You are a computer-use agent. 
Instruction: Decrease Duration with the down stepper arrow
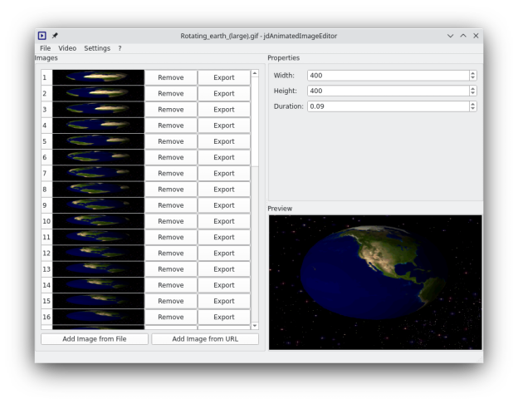pos(473,109)
